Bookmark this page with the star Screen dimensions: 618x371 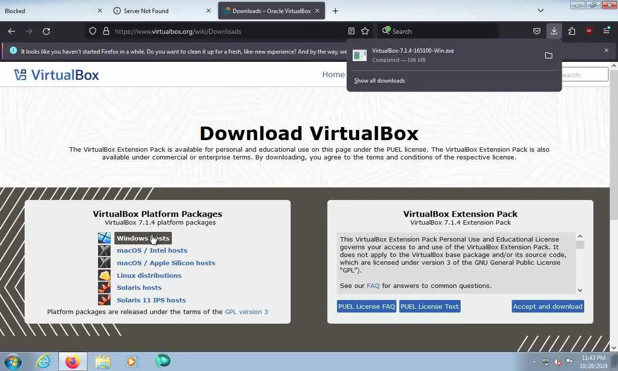pos(365,31)
